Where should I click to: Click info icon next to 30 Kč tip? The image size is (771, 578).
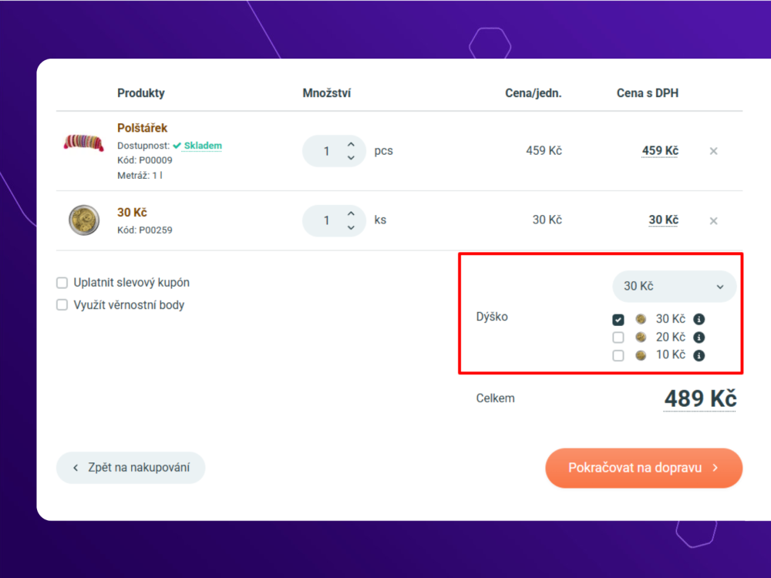point(699,320)
